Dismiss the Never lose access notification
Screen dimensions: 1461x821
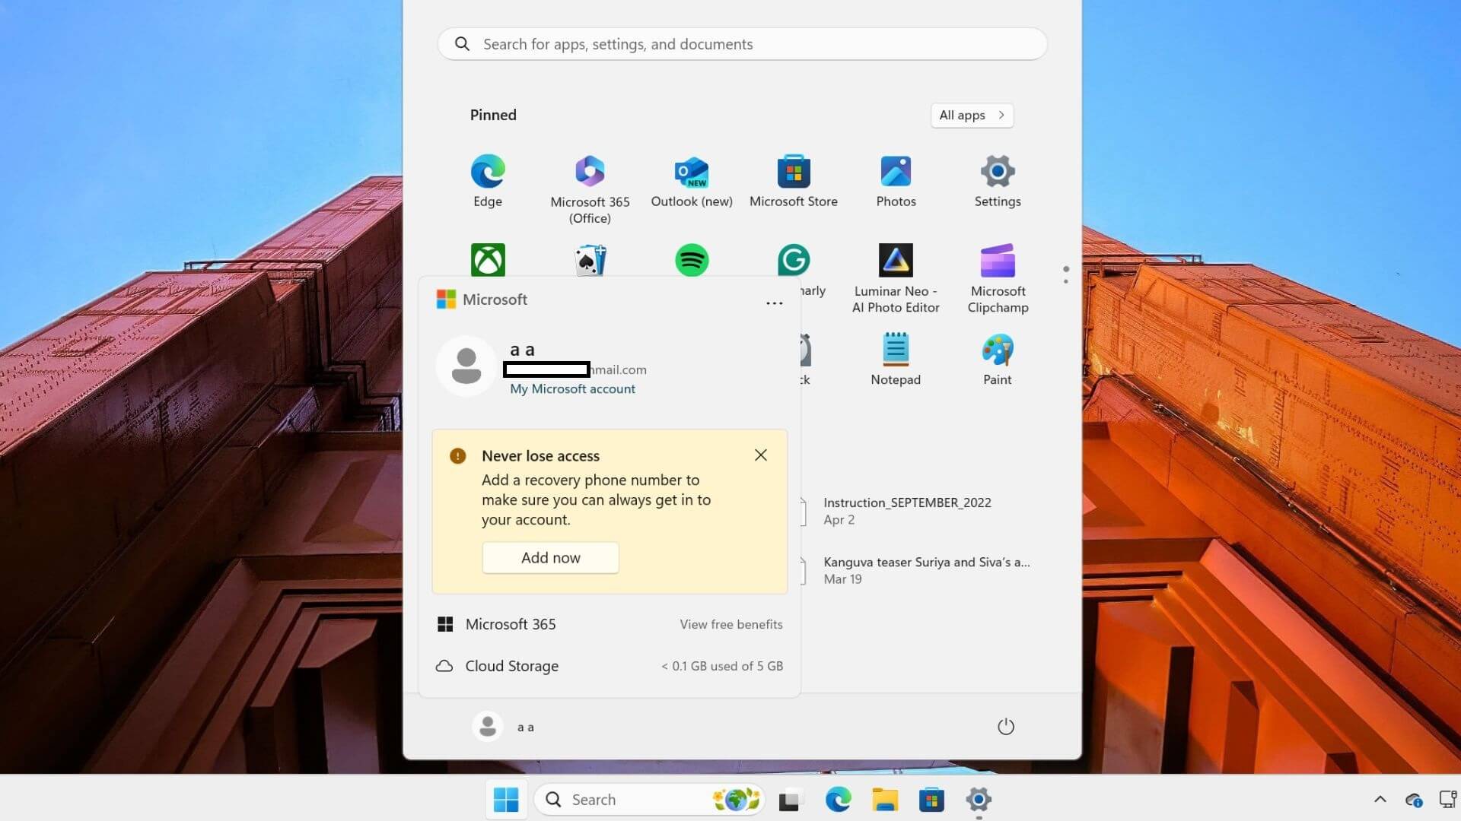click(x=760, y=455)
